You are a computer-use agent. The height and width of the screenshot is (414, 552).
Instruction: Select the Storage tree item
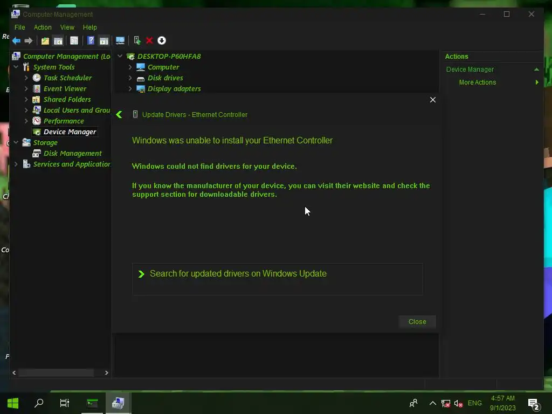pos(45,142)
